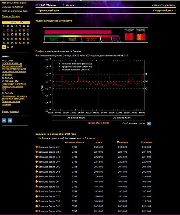This screenshot has width=180, height=215.
Task: Click График вспышечной активности Солнца heading
Action: (58, 51)
